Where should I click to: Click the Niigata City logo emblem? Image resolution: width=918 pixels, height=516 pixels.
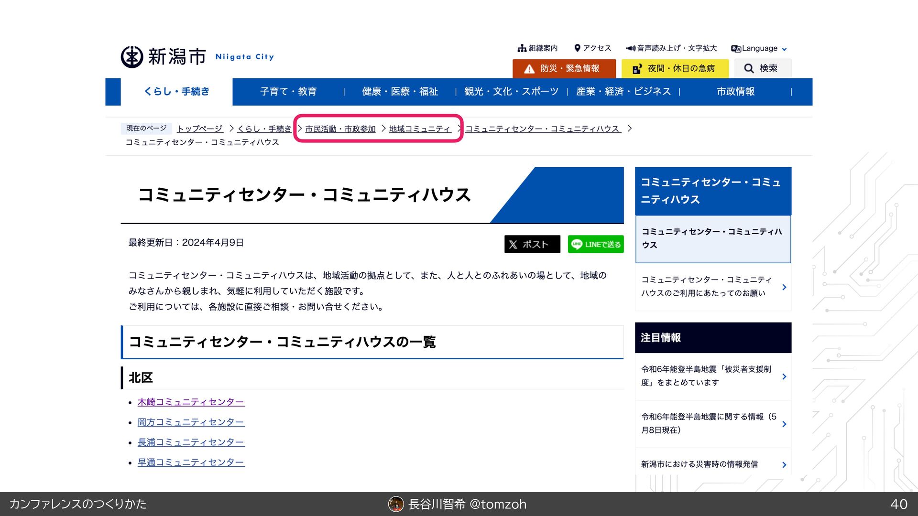point(132,57)
